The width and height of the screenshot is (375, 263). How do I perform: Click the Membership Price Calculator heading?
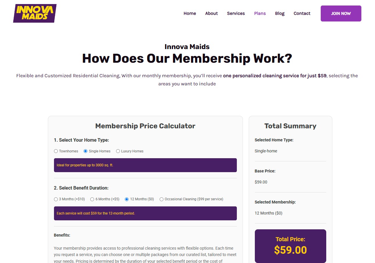coord(145,126)
